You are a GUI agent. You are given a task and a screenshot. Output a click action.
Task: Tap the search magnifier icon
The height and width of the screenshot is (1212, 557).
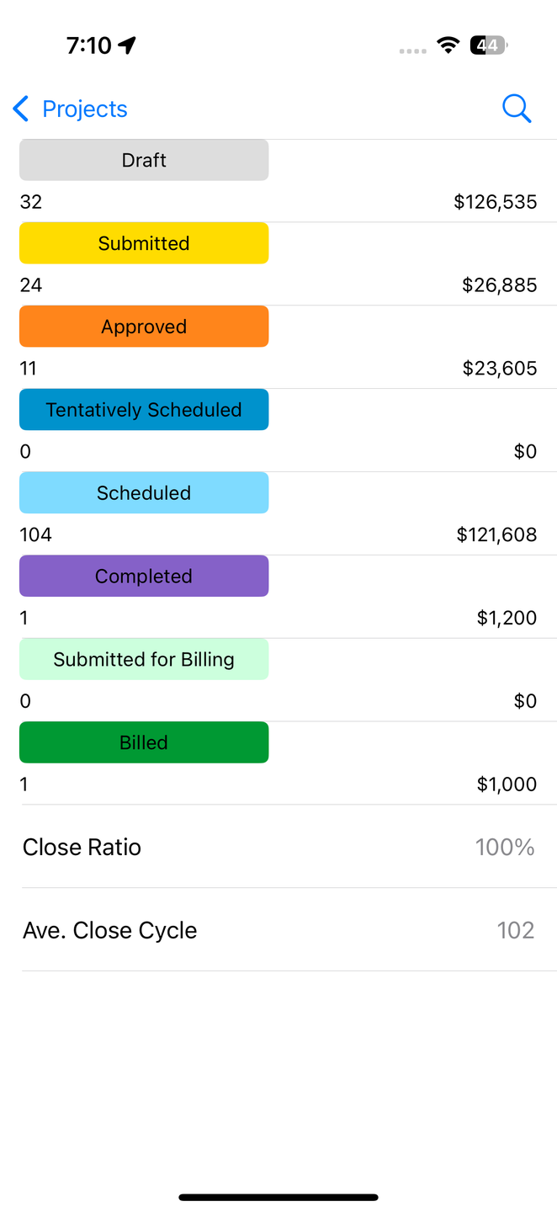517,109
